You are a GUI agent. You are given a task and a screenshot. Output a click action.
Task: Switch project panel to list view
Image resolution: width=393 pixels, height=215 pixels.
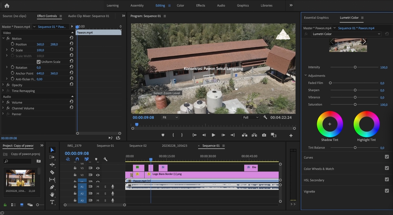[14, 205]
